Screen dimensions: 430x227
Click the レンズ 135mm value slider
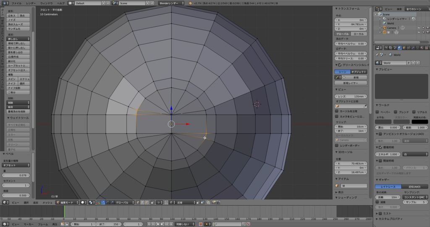pos(351,96)
